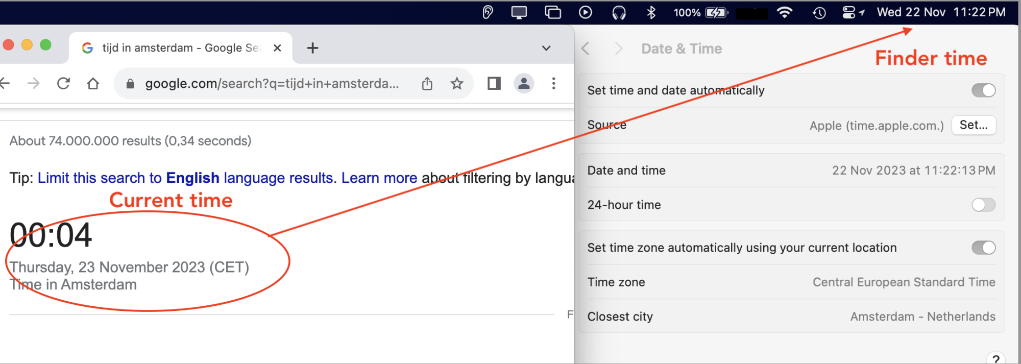Go forward in Chrome history
Viewport: 1021px width, 364px height.
[34, 83]
